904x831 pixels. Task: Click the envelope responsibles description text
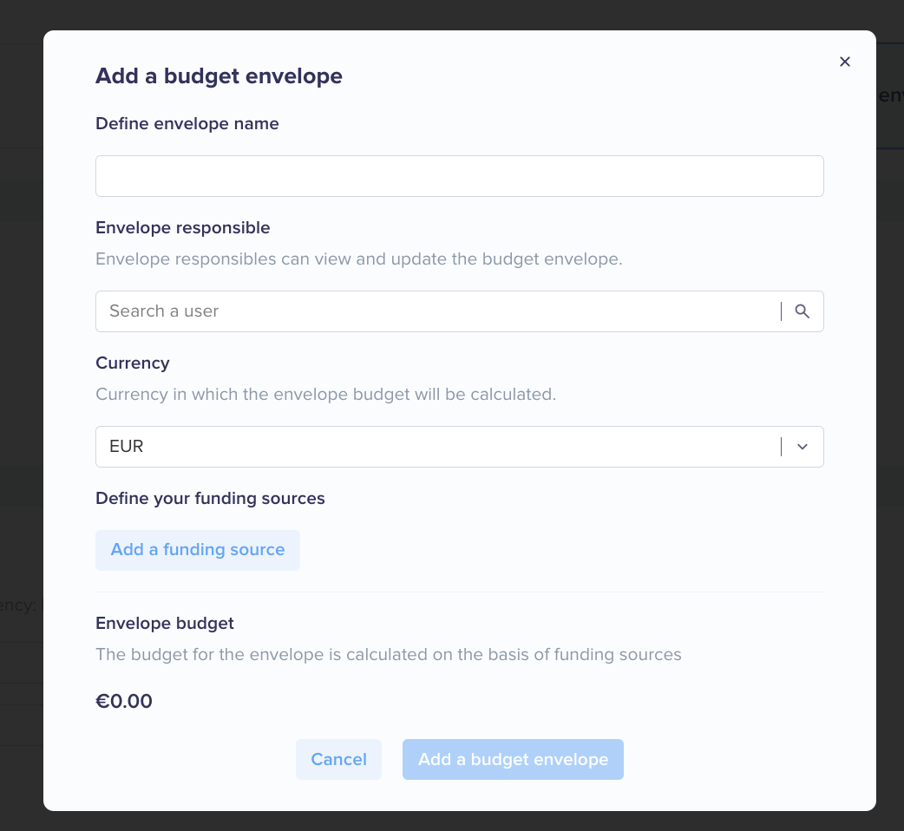click(358, 259)
